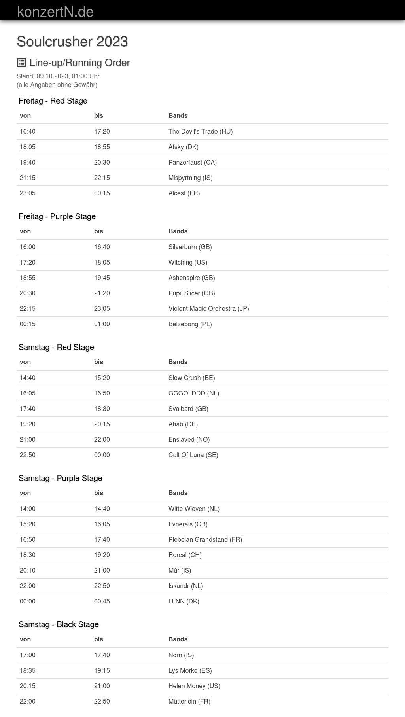
Task: Click Cult Of Luna (SE) entry
Action: 193,455
